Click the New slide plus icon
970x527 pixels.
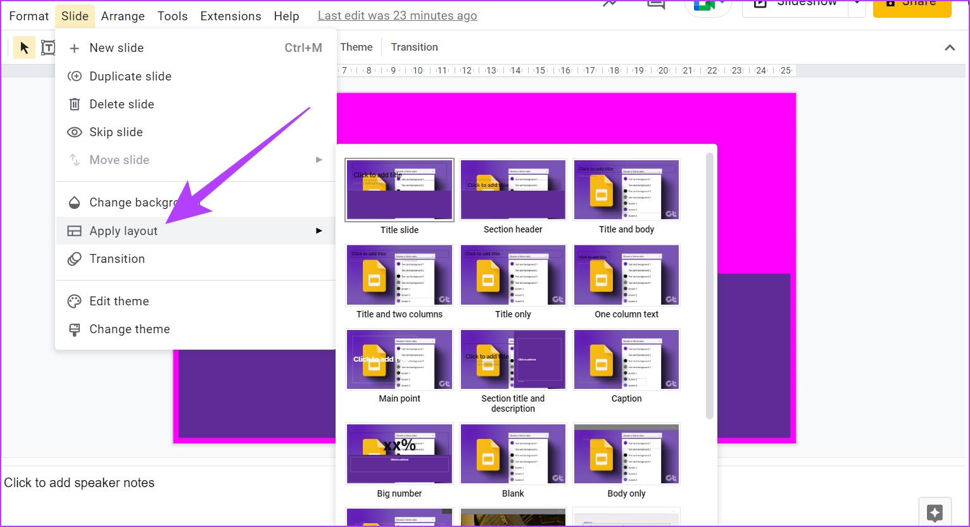coord(74,48)
